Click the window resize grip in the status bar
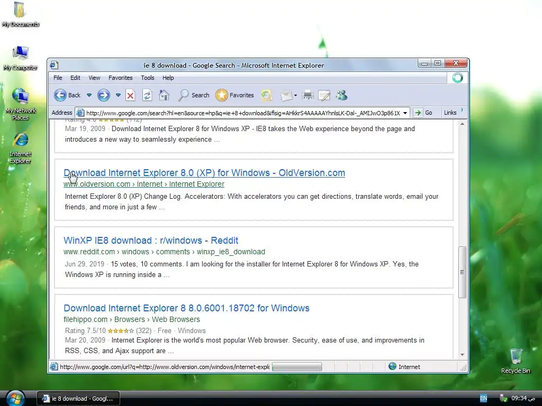 (464, 368)
